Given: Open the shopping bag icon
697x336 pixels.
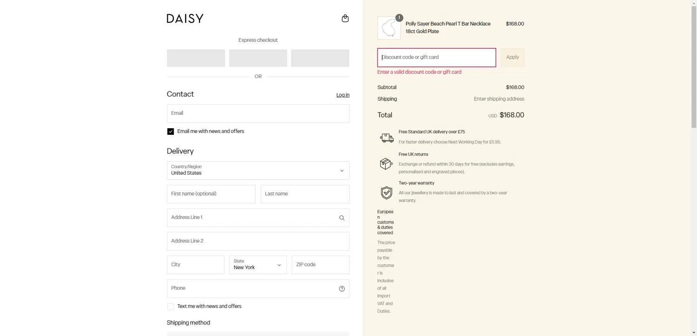Looking at the screenshot, I should click(345, 18).
